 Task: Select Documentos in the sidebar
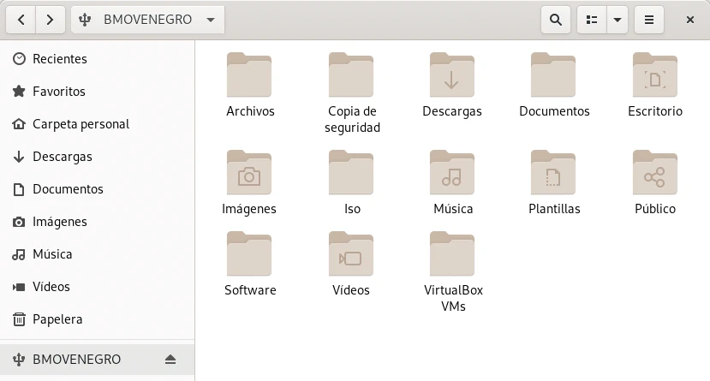[x=68, y=189]
